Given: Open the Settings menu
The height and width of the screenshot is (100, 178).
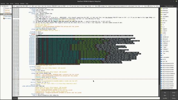Looking at the screenshot, I should pyautogui.click(x=17, y=4).
